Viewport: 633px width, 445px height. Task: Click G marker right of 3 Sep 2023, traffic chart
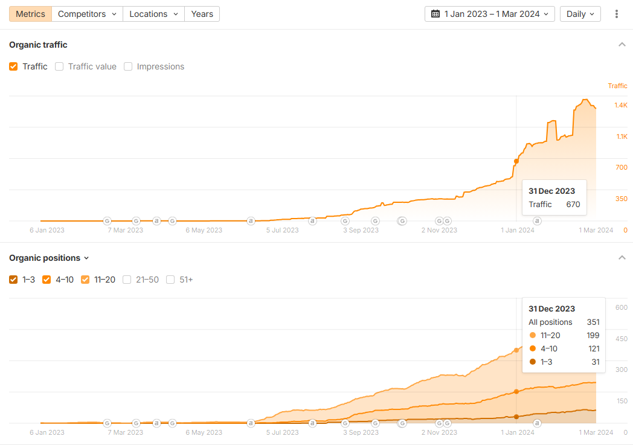(x=376, y=220)
